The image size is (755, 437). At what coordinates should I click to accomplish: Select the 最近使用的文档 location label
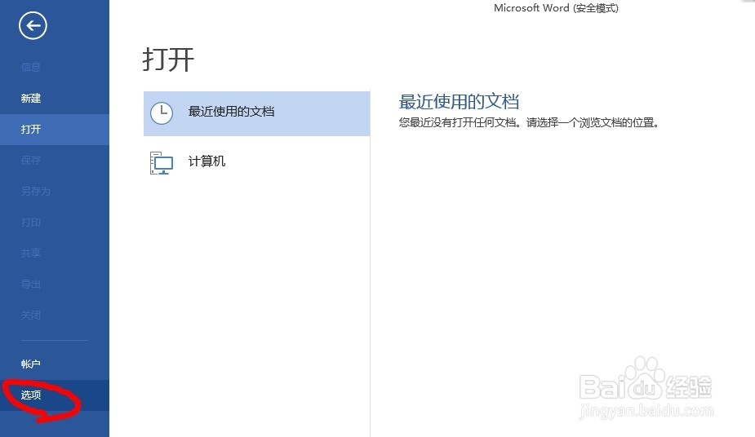[x=231, y=112]
